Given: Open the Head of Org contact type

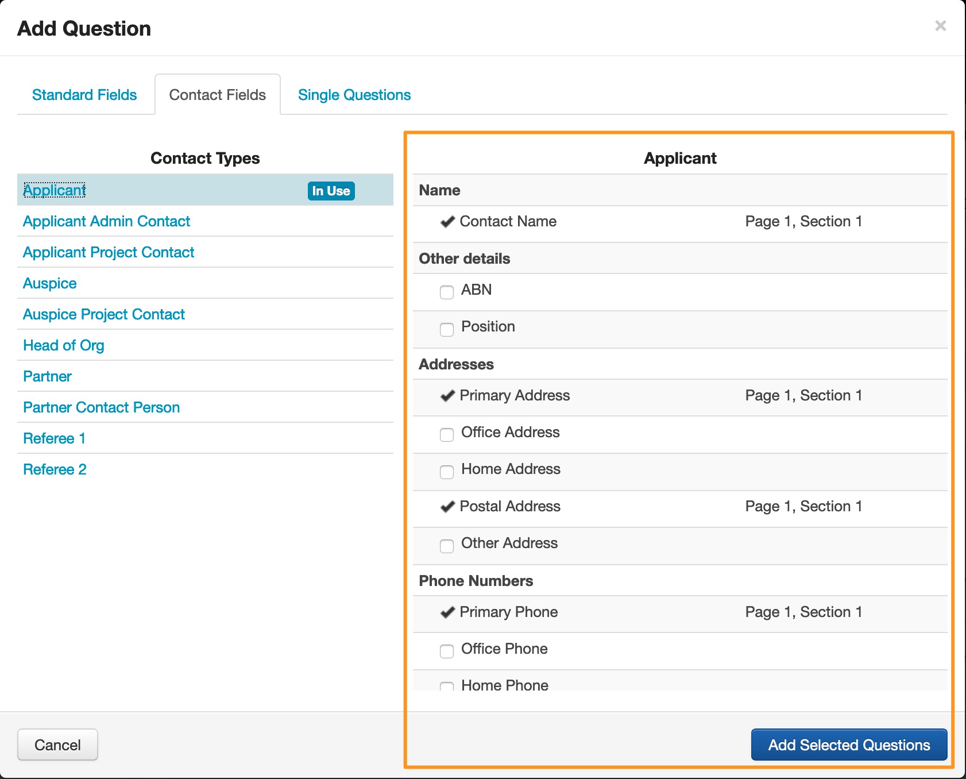Looking at the screenshot, I should (63, 345).
